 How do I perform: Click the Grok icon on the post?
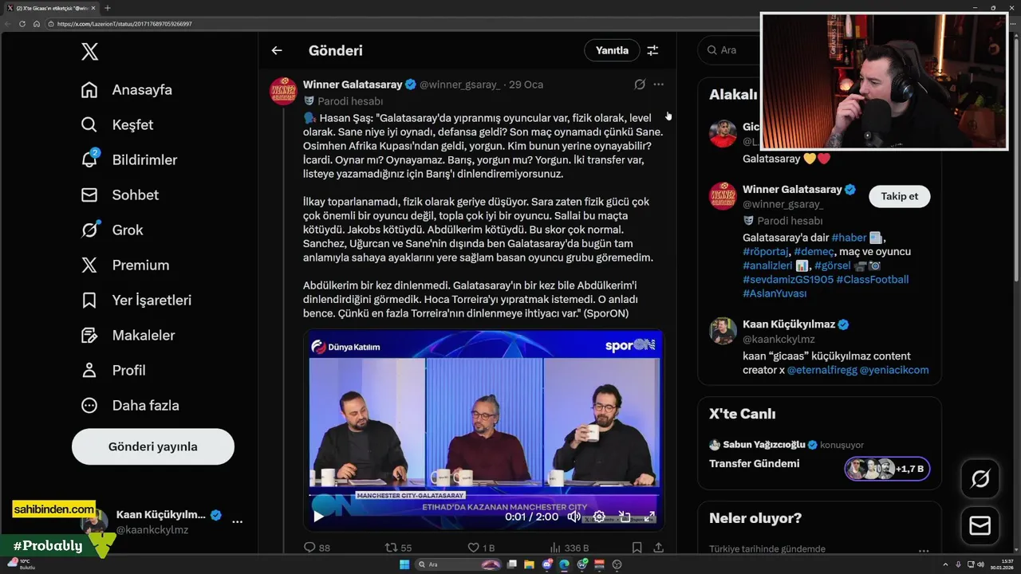point(640,85)
